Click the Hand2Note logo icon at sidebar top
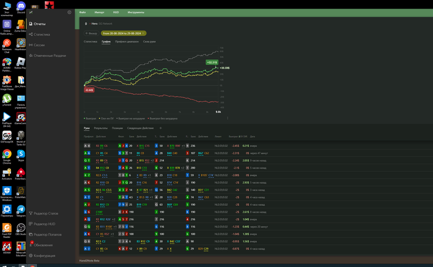 point(31,12)
